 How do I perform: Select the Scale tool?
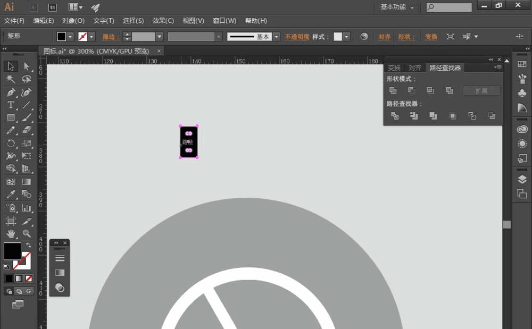27,144
